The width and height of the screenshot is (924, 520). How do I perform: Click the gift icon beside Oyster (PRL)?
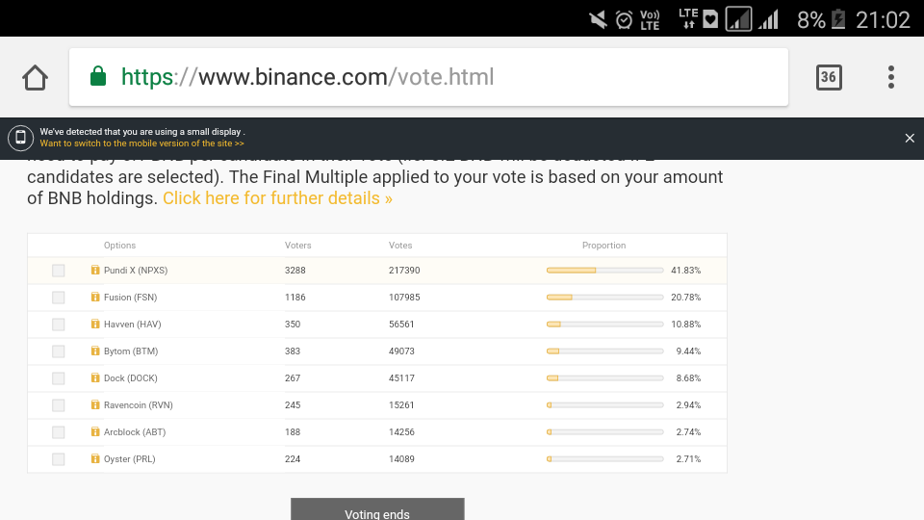95,459
